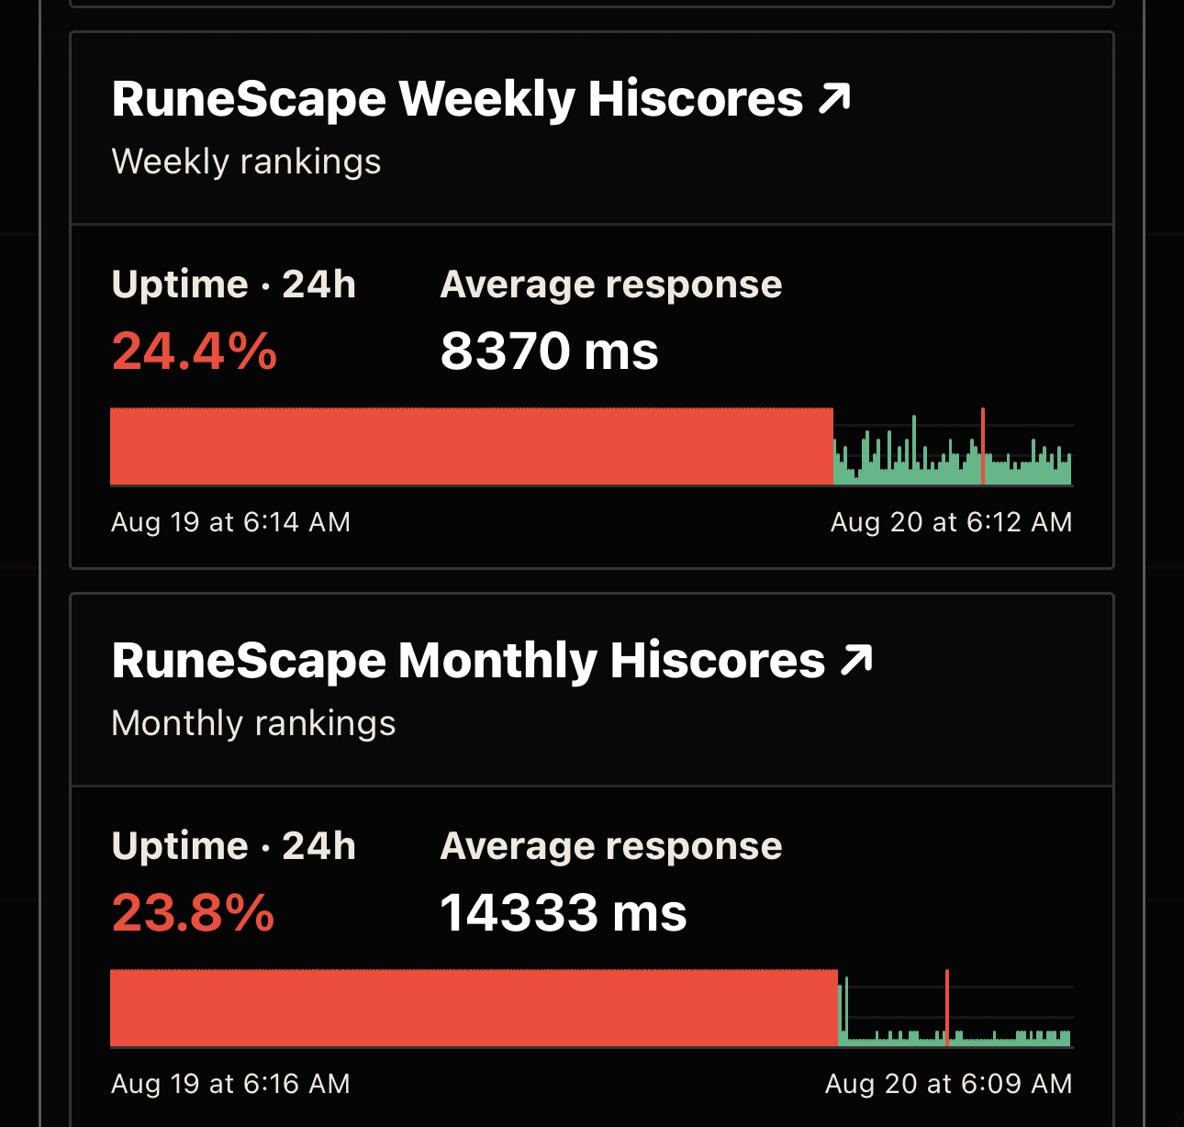
Task: Click the Aug 19 at 6:16 AM timestamp
Action: [230, 1084]
